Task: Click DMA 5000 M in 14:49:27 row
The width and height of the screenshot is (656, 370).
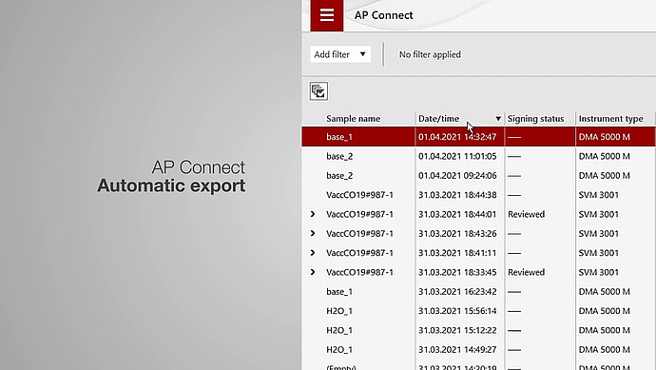Action: 604,349
